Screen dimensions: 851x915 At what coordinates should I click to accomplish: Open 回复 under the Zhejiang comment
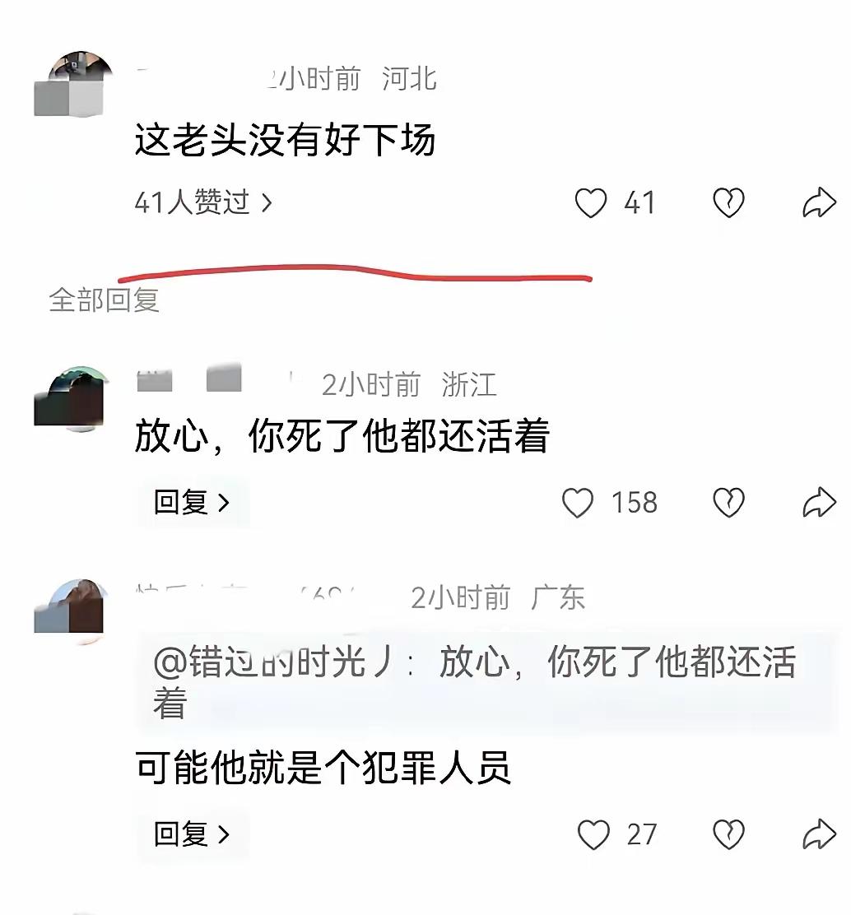[193, 503]
